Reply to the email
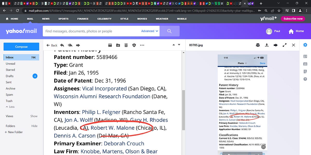The width and height of the screenshot is (311, 155). click(62, 45)
